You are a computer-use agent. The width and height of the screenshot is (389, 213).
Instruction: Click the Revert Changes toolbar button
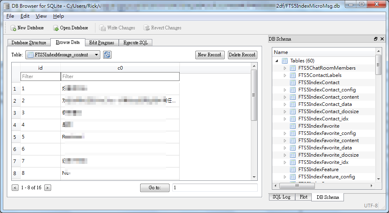coord(162,28)
